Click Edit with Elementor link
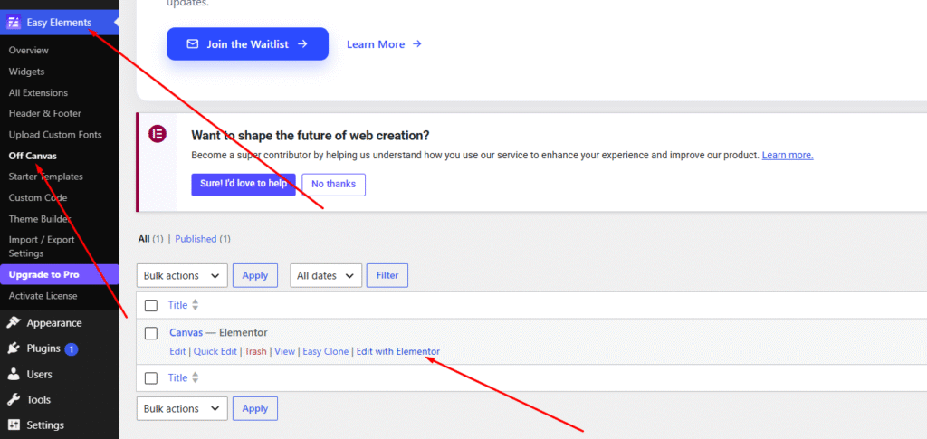 398,351
